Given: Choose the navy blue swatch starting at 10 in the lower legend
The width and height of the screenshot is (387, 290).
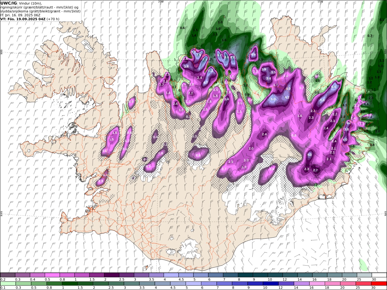Looking at the screenshot, I should [271, 283].
